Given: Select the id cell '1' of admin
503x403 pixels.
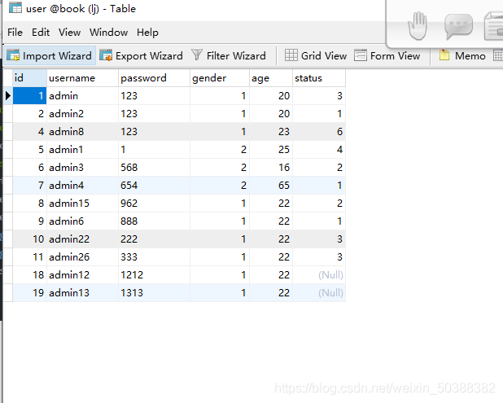Looking at the screenshot, I should click(x=29, y=95).
